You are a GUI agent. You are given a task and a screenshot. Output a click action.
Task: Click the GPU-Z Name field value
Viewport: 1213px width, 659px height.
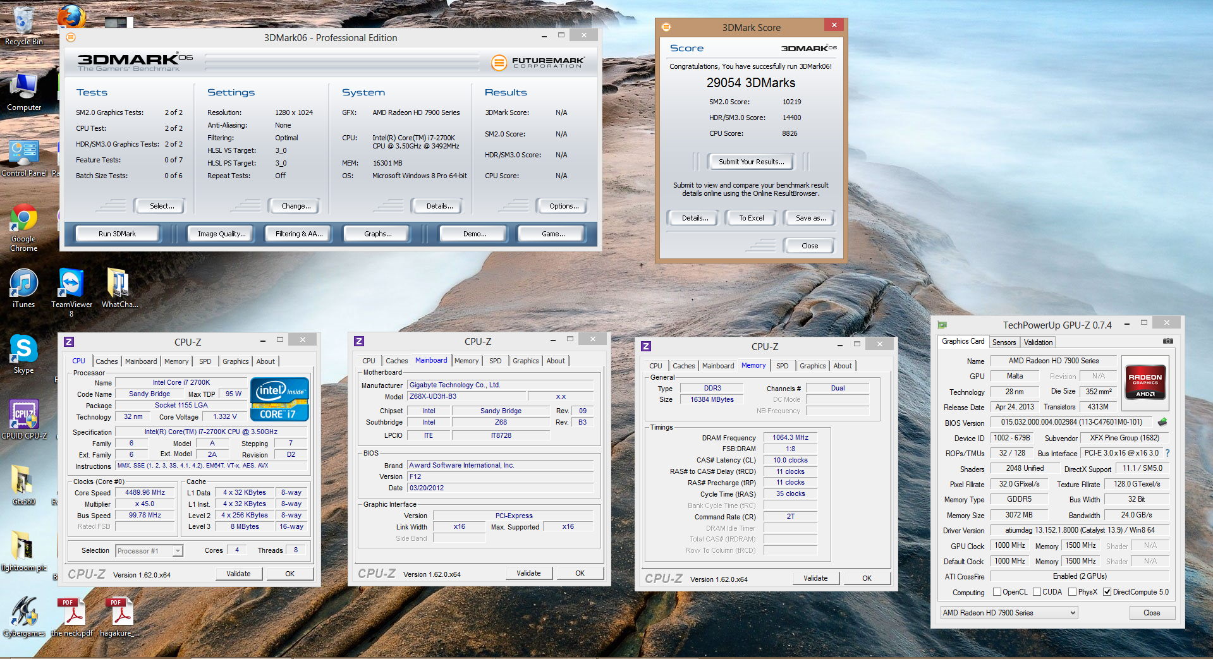pyautogui.click(x=1053, y=361)
